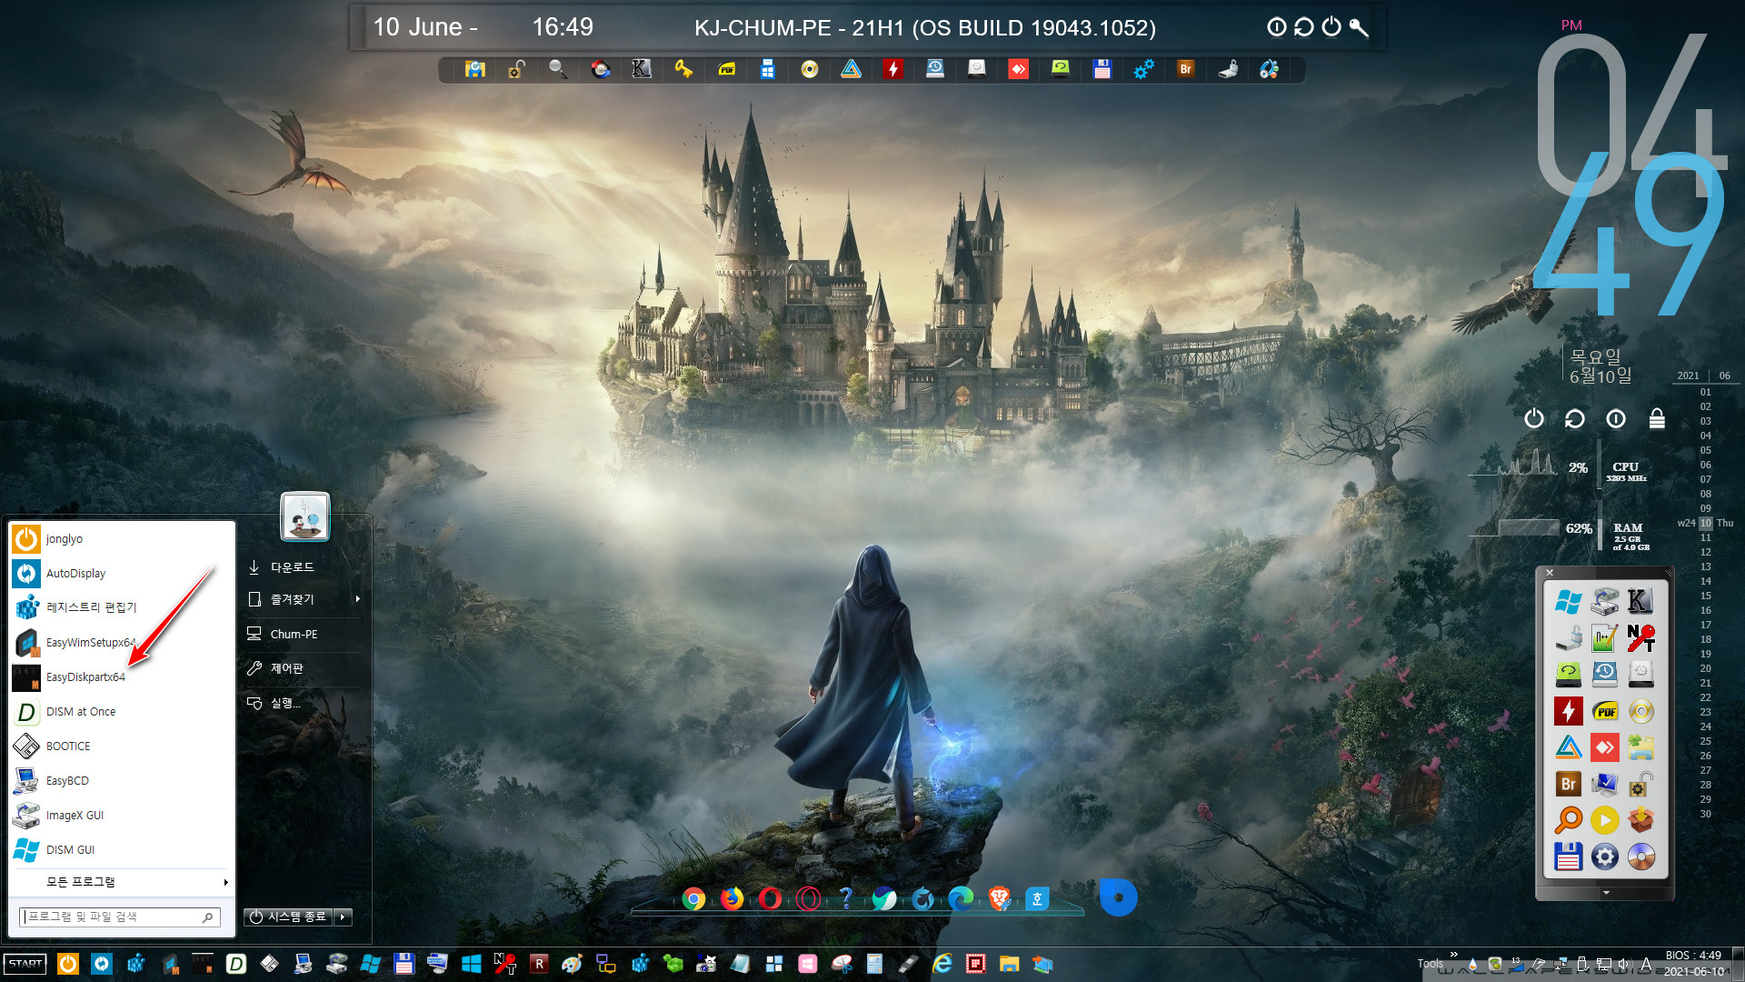Open the USB drive icon in top launcher bar

click(x=1228, y=69)
